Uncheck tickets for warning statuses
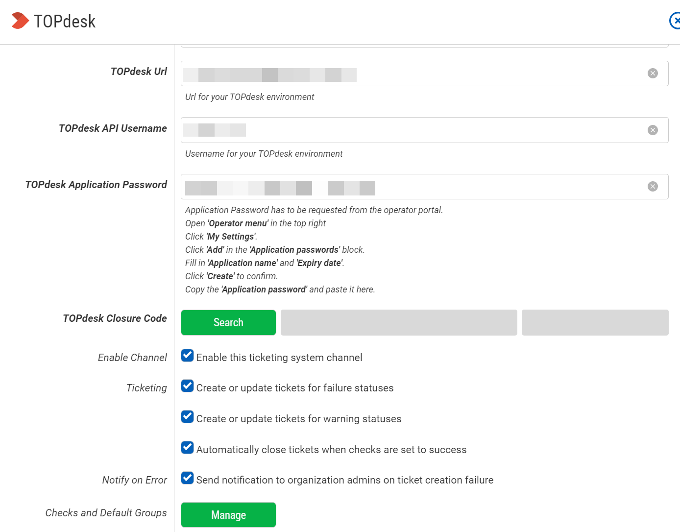This screenshot has width=680, height=532. 187,417
